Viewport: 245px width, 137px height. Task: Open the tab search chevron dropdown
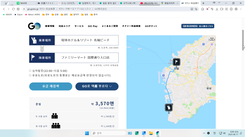click(219, 3)
